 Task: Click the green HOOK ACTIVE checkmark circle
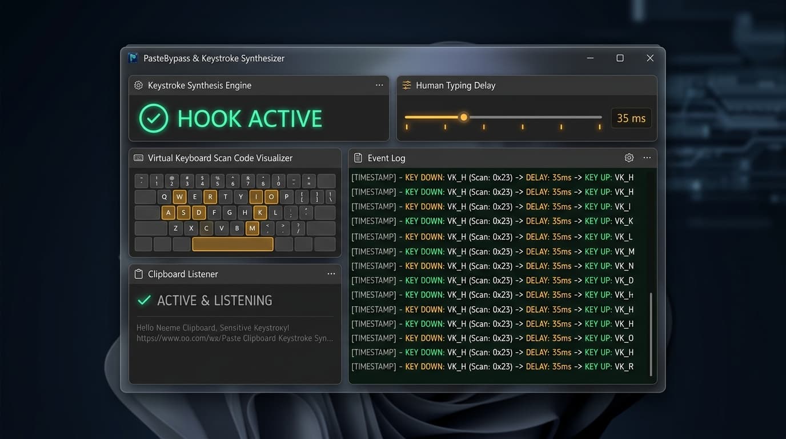click(x=154, y=118)
